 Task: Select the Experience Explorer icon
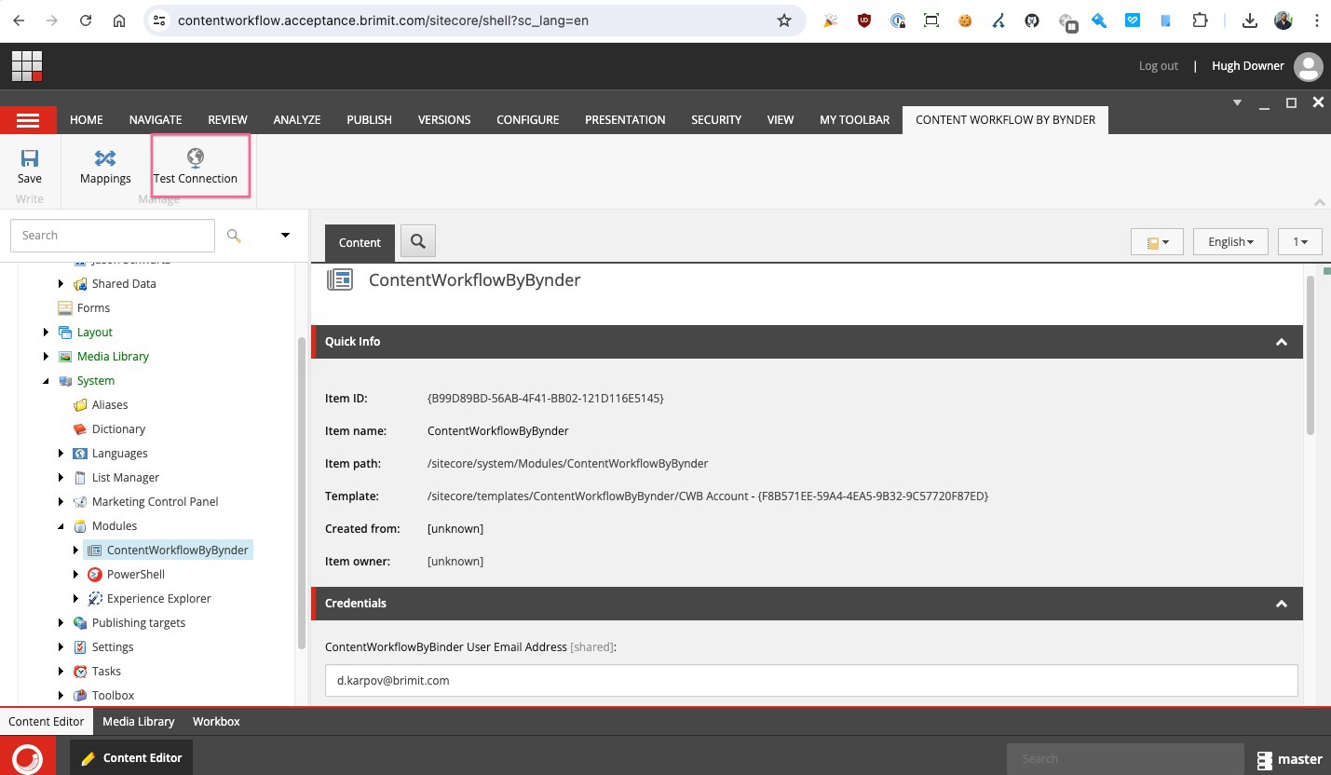[x=95, y=599]
